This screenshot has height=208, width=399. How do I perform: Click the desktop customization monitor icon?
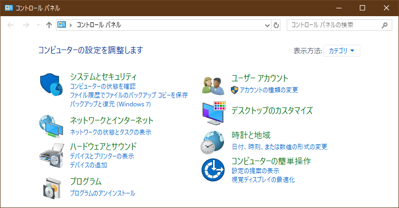pyautogui.click(x=214, y=113)
